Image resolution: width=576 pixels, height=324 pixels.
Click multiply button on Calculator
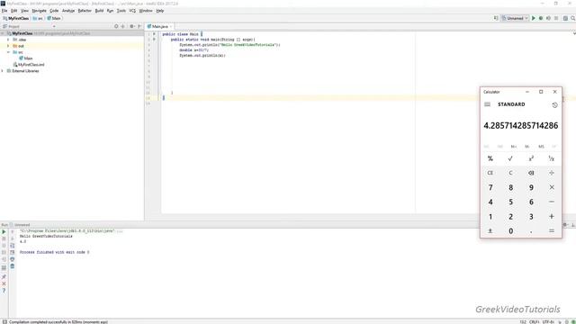tap(552, 187)
